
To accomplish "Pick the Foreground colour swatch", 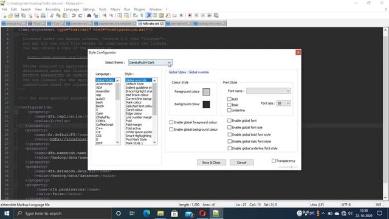I will tap(206, 92).
